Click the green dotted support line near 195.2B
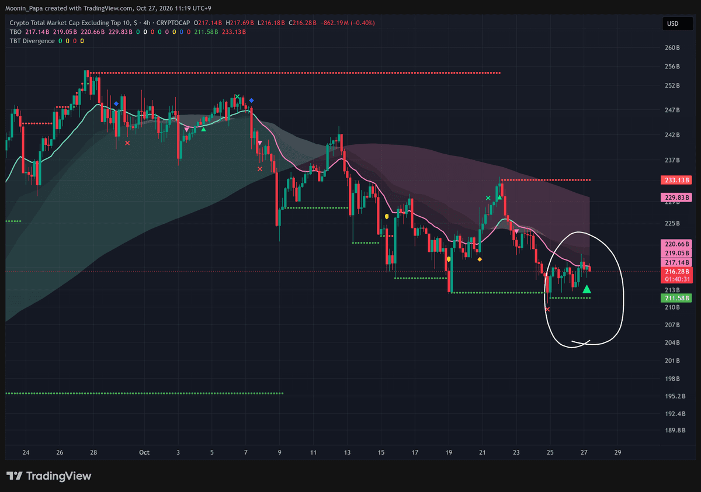This screenshot has height=492, width=701. pos(144,393)
